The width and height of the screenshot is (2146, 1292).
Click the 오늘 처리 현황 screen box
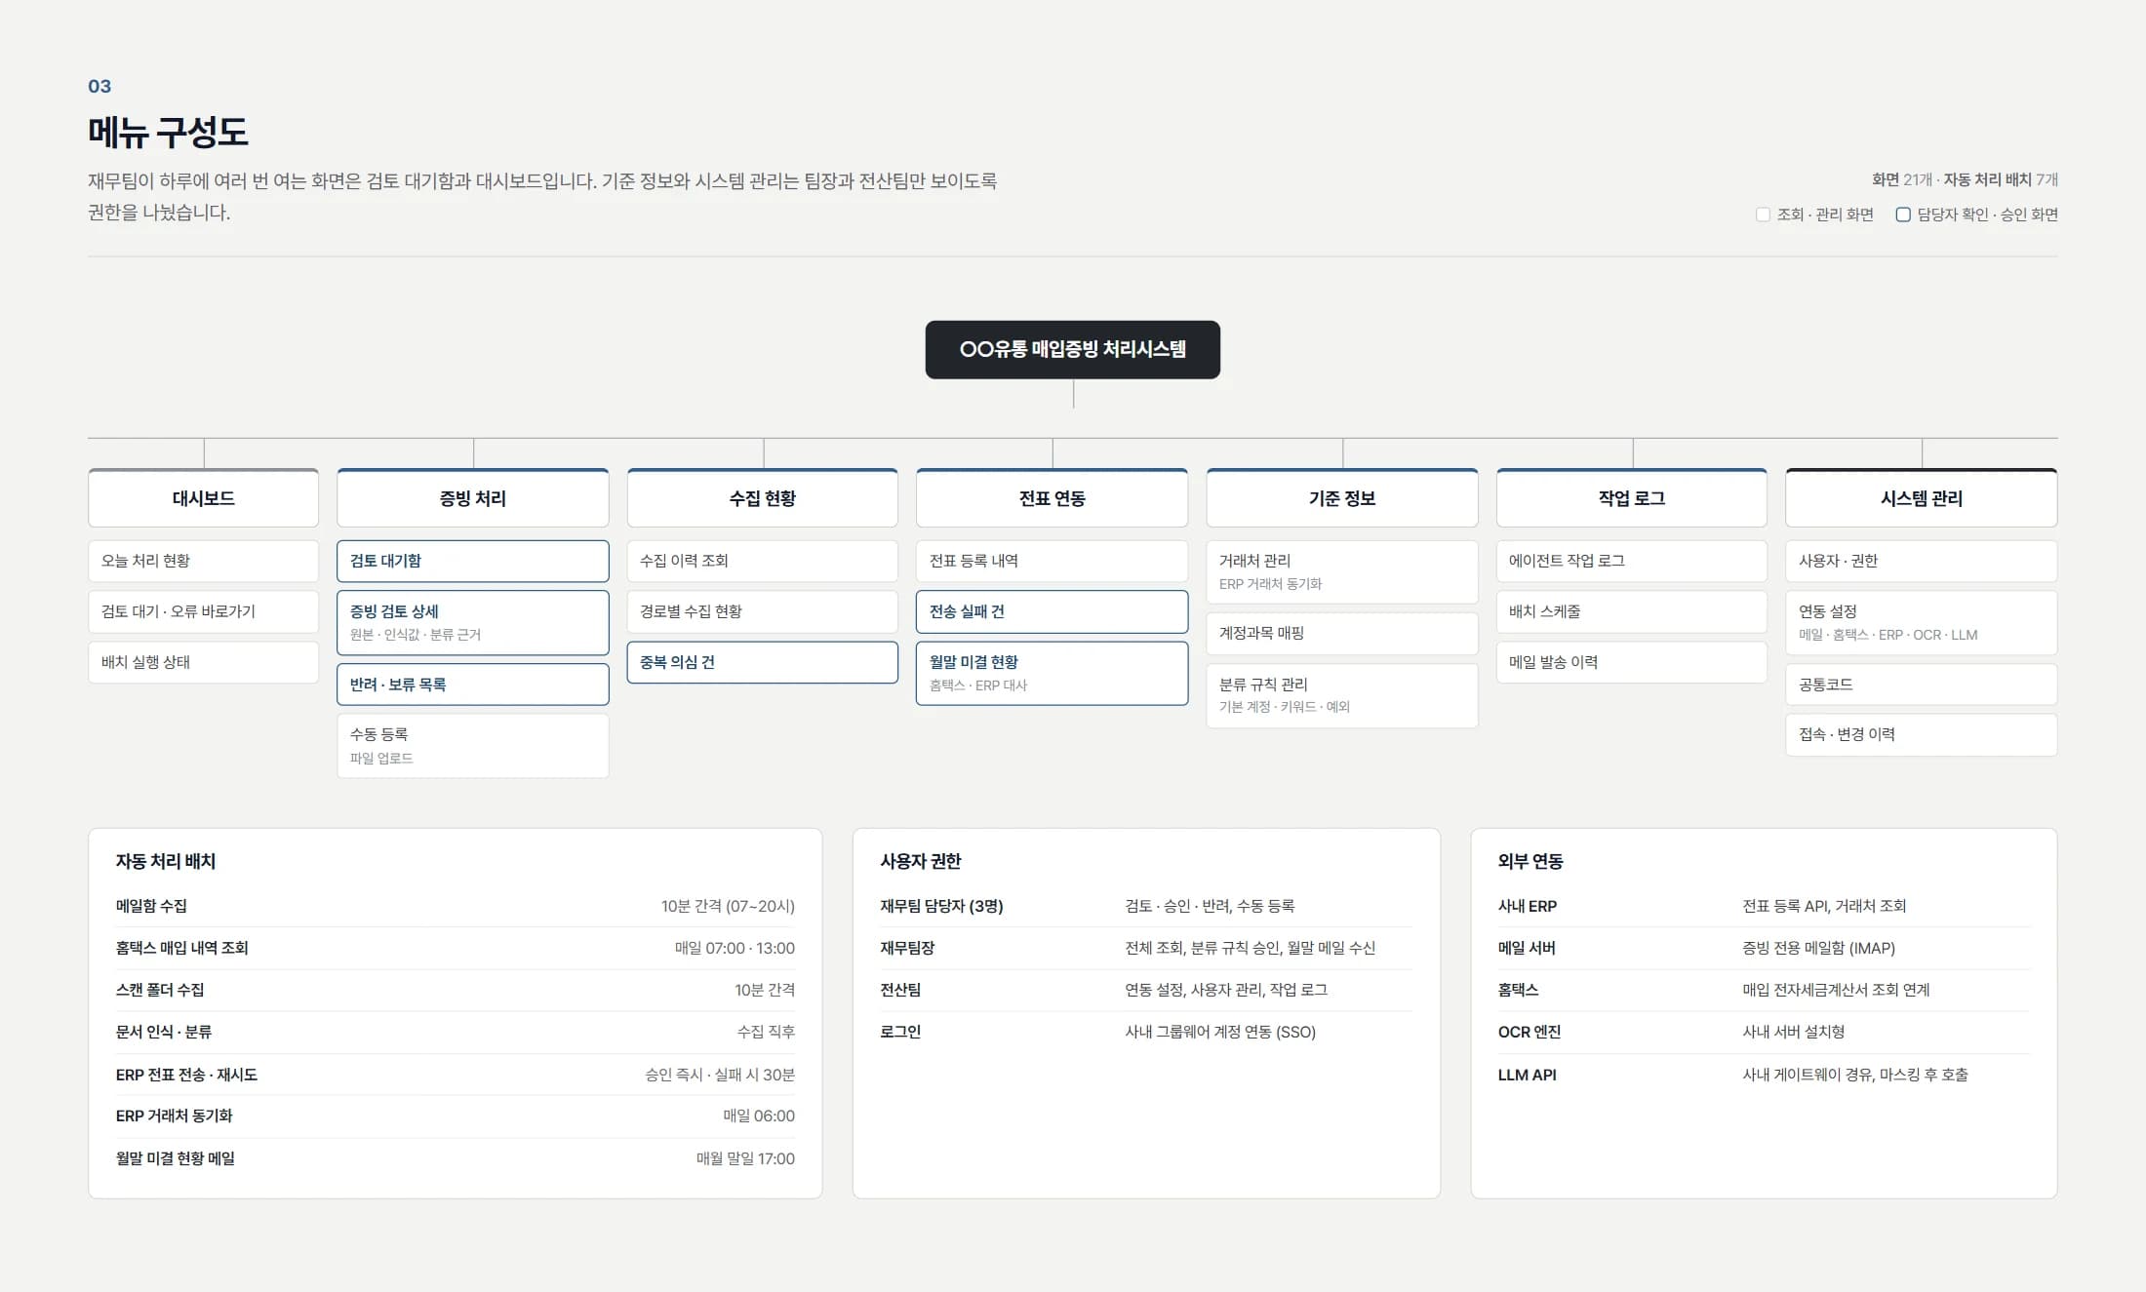(x=203, y=561)
